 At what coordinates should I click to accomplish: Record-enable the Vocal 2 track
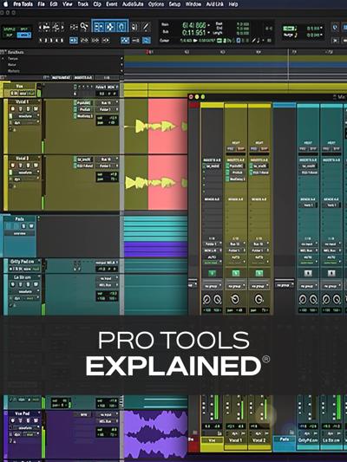click(13, 166)
